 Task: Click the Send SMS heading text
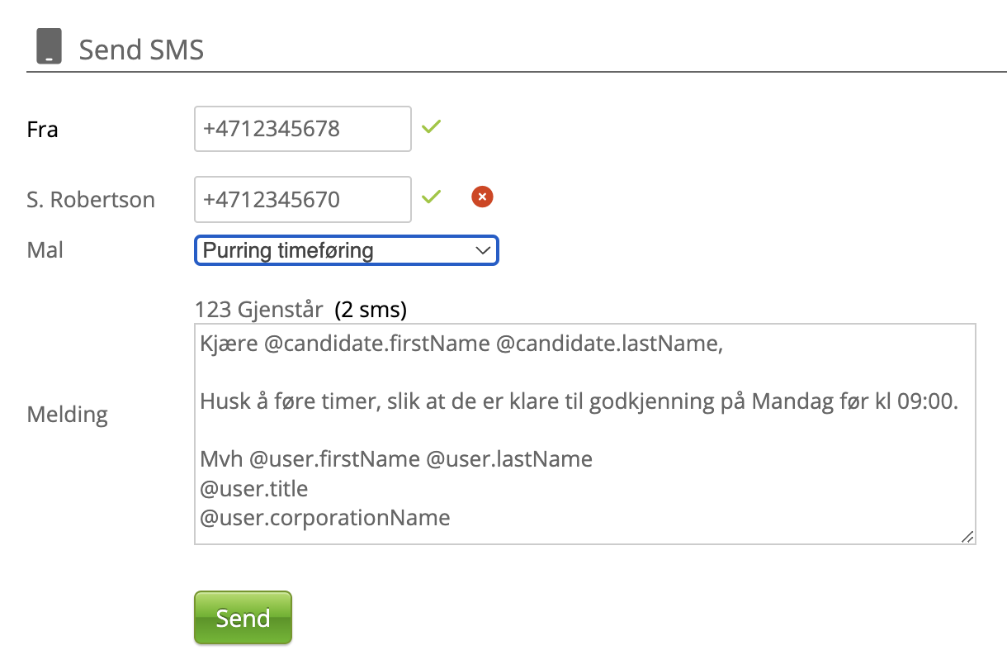point(141,50)
